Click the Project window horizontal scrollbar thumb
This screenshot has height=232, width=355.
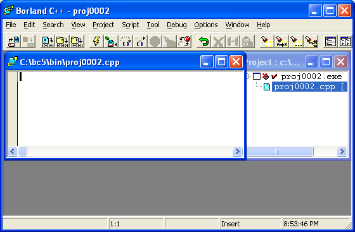(280, 151)
